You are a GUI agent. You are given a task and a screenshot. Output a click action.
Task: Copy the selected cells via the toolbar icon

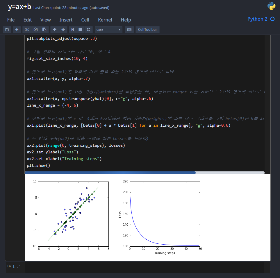point(35,30)
